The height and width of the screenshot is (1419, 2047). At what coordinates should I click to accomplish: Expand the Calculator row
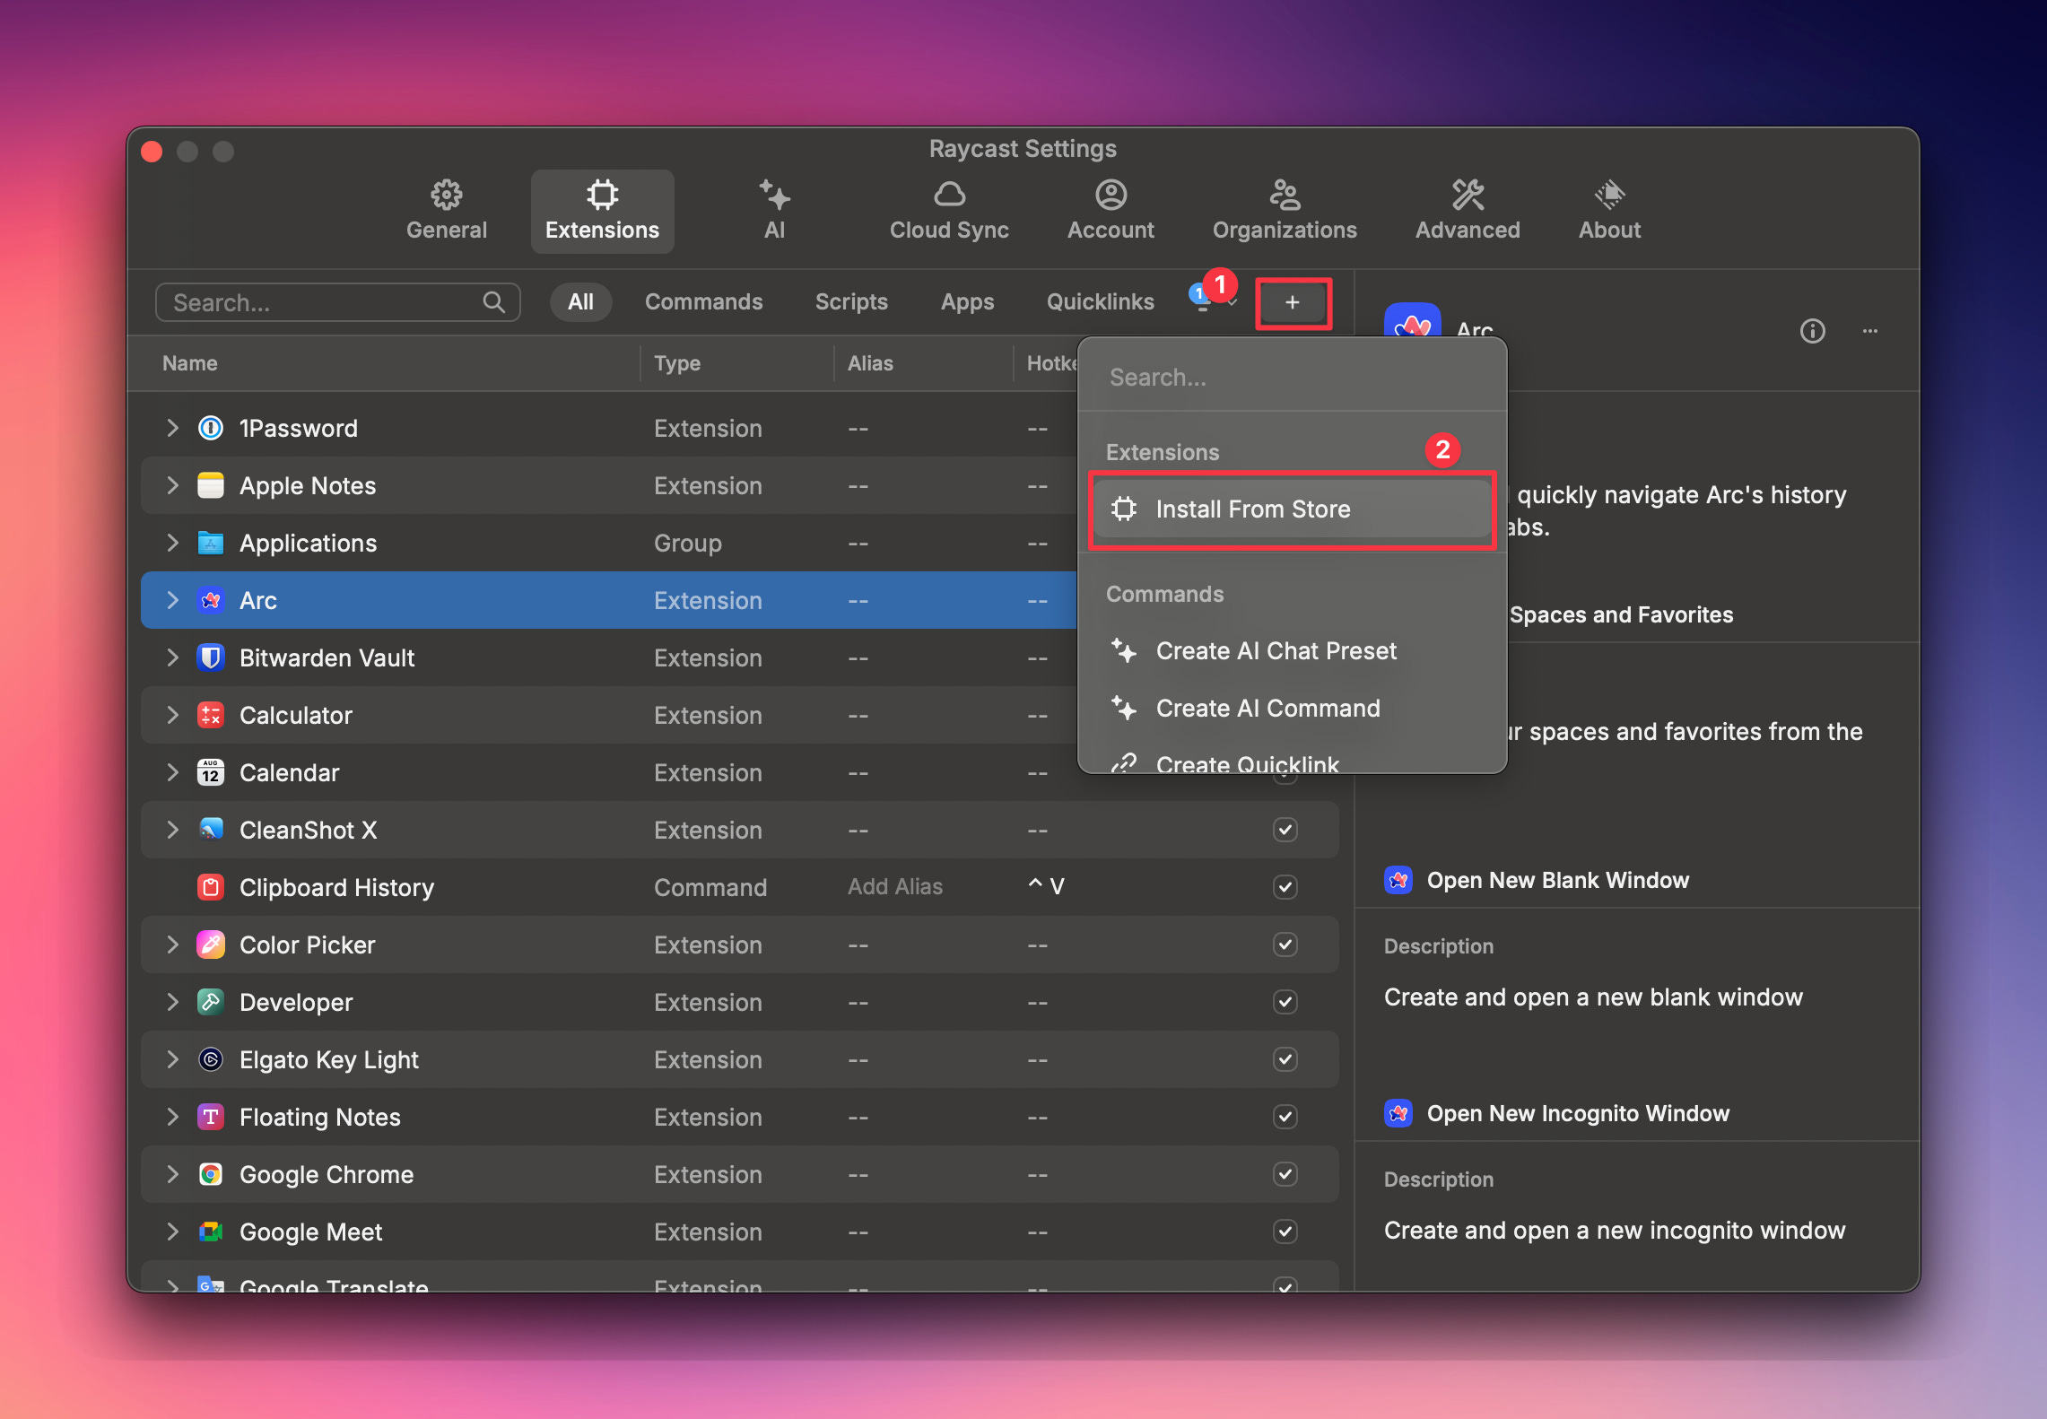(x=172, y=715)
